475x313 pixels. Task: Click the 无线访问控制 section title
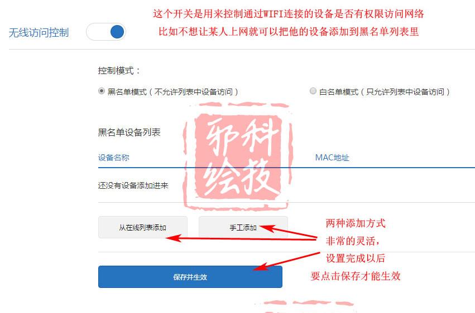tap(39, 33)
